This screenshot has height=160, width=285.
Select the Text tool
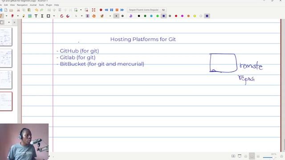pos(36,16)
